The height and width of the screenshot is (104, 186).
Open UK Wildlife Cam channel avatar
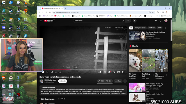pos(41,81)
